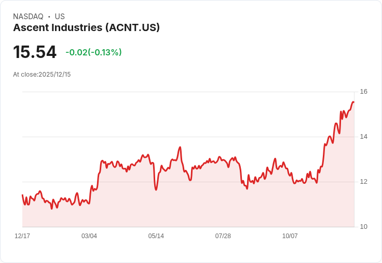Click the Ascent Industries (ACNT.US) title
Viewport: 382px width, 263px height.
tap(86, 28)
